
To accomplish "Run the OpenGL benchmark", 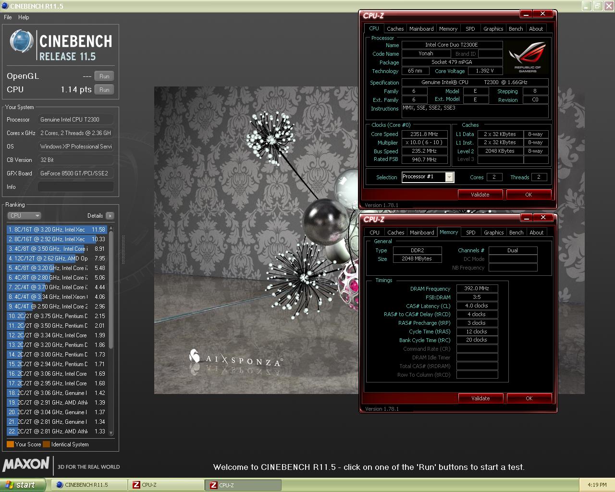I will tap(104, 76).
